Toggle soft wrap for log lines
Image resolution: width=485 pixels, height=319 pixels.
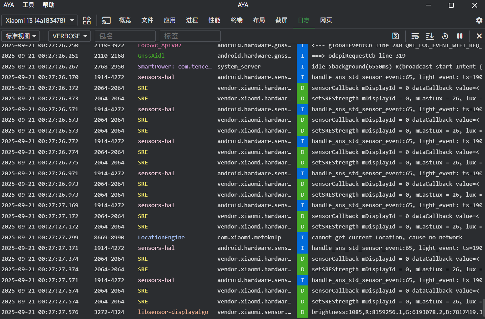(x=415, y=36)
